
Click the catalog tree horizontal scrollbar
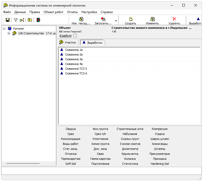pos(23,163)
